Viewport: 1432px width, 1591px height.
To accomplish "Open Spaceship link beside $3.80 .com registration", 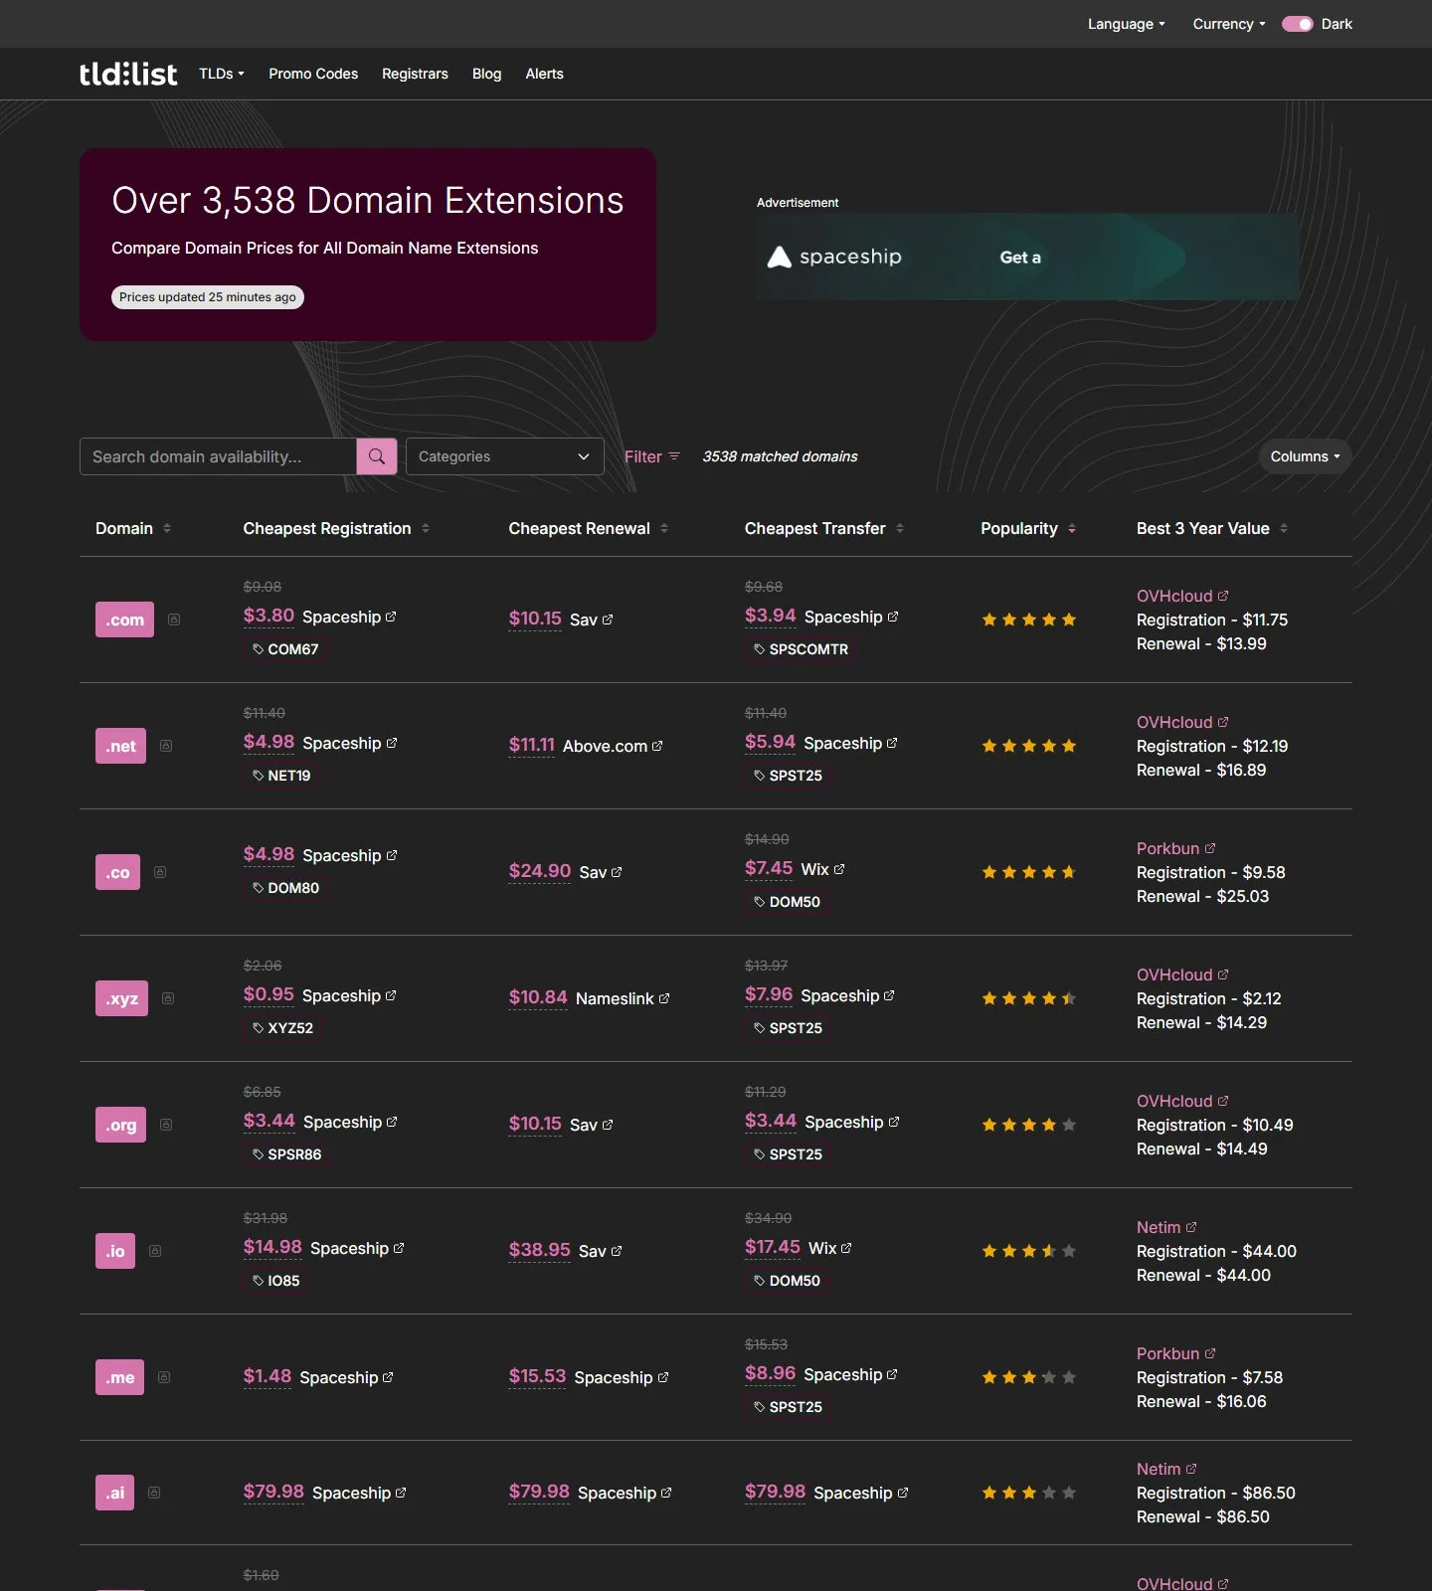I will (349, 617).
